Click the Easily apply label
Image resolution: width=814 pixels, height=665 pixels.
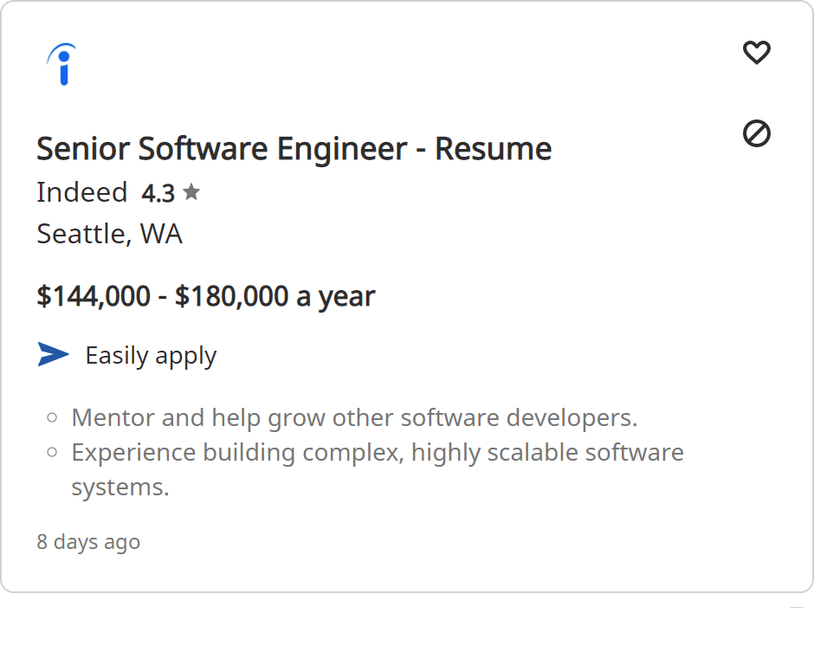coord(151,356)
